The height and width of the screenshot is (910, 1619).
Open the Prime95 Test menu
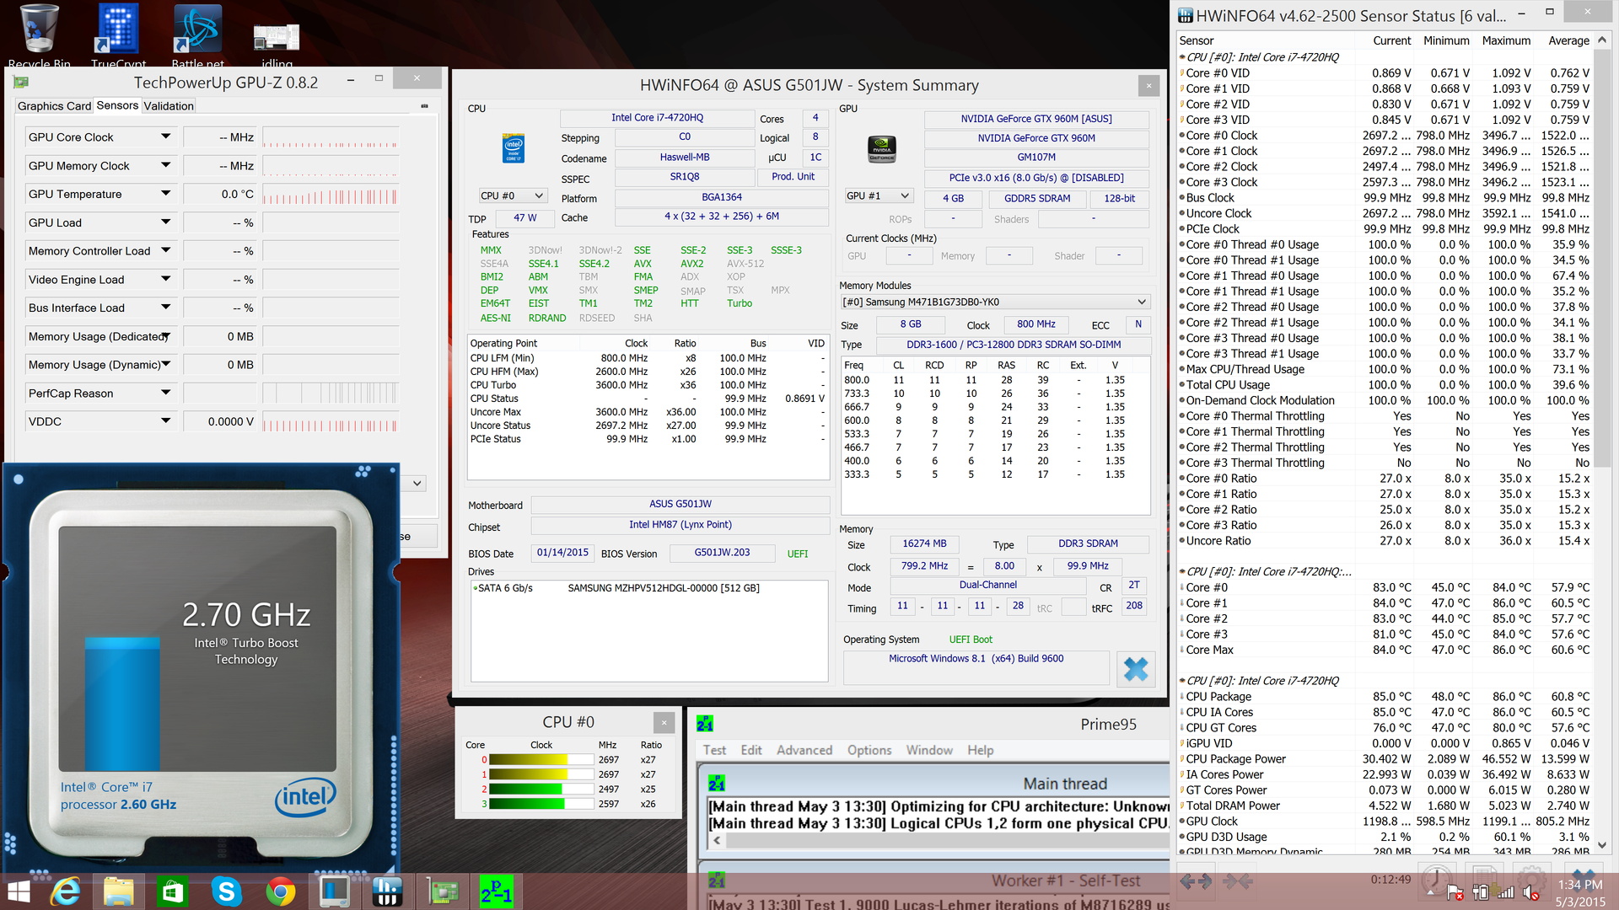(714, 750)
